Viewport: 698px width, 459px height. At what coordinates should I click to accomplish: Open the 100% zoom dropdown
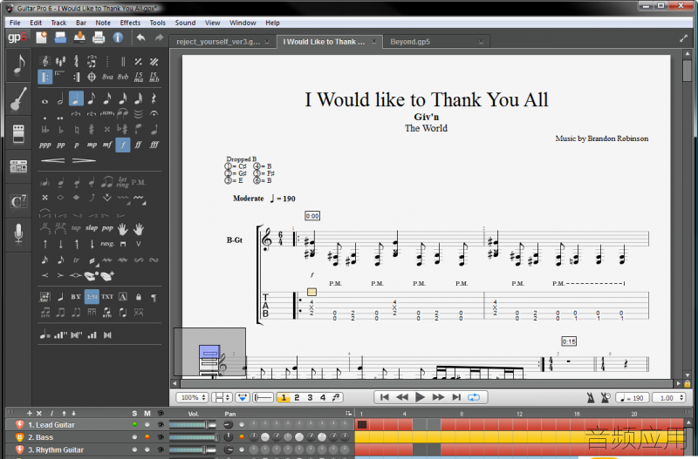click(x=192, y=398)
